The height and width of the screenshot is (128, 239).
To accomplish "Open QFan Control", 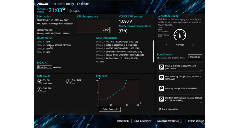I will (110, 109).
